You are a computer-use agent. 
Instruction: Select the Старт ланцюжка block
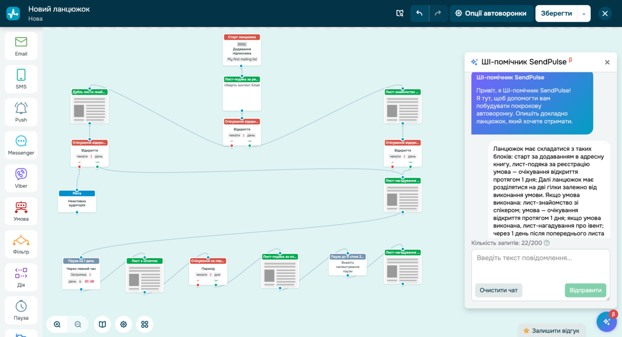click(x=242, y=49)
